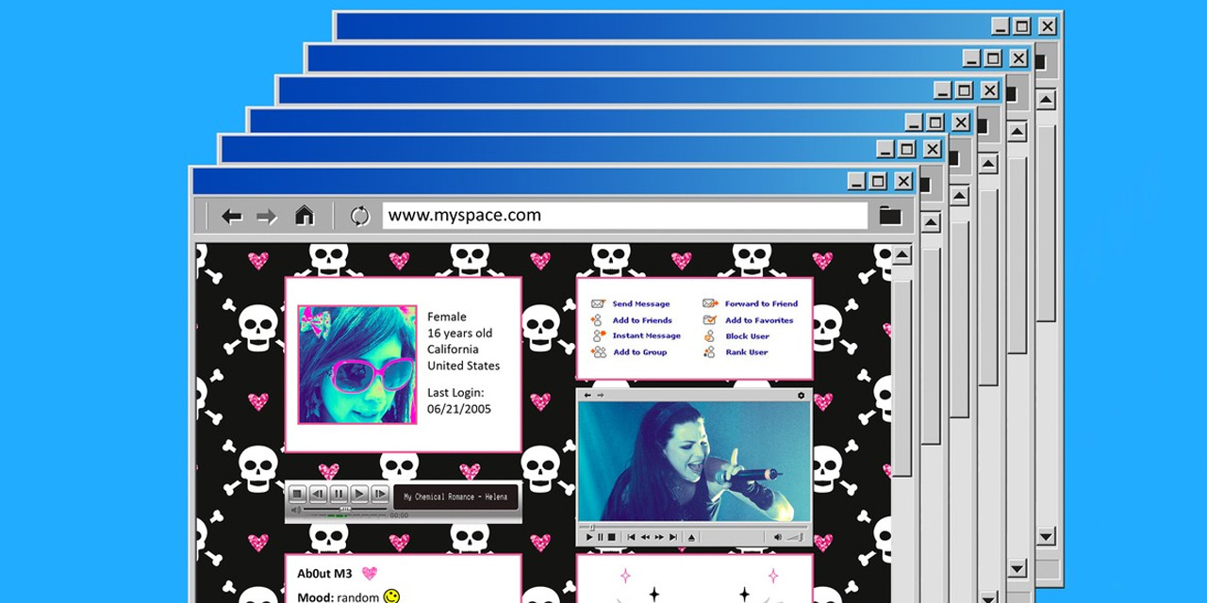Click the chat icon beside Instant Message
The height and width of the screenshot is (603, 1207).
(599, 336)
